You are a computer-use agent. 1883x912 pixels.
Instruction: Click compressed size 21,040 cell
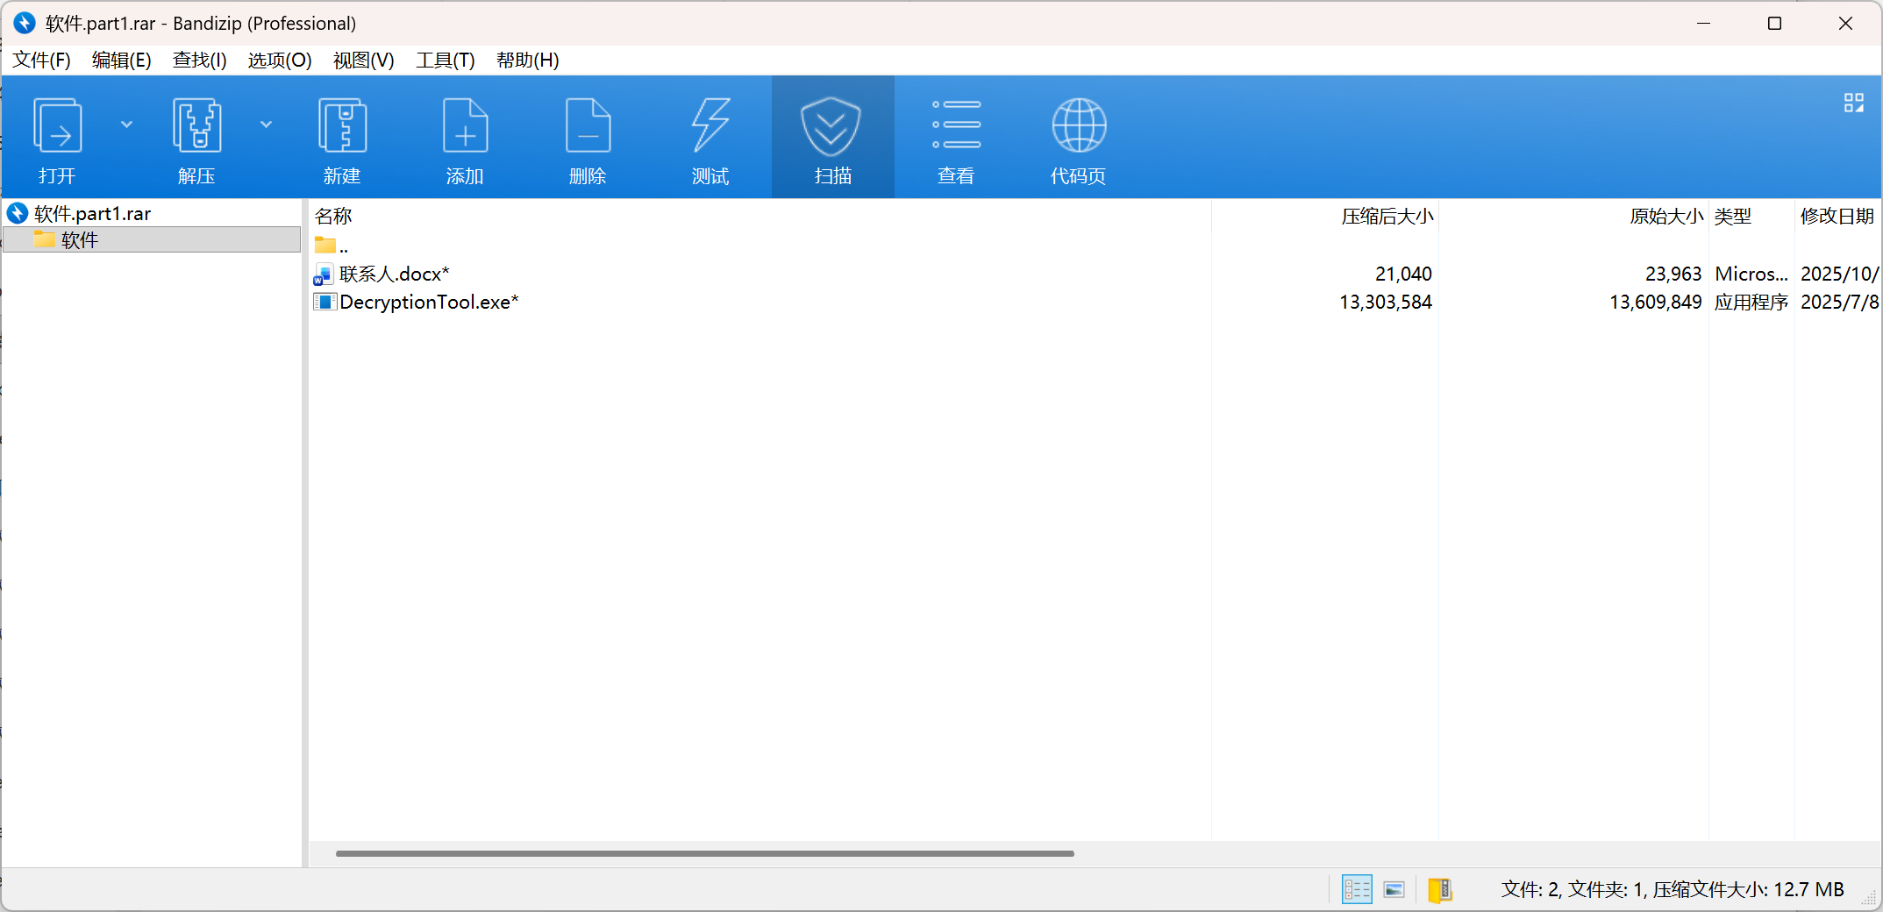coord(1403,274)
